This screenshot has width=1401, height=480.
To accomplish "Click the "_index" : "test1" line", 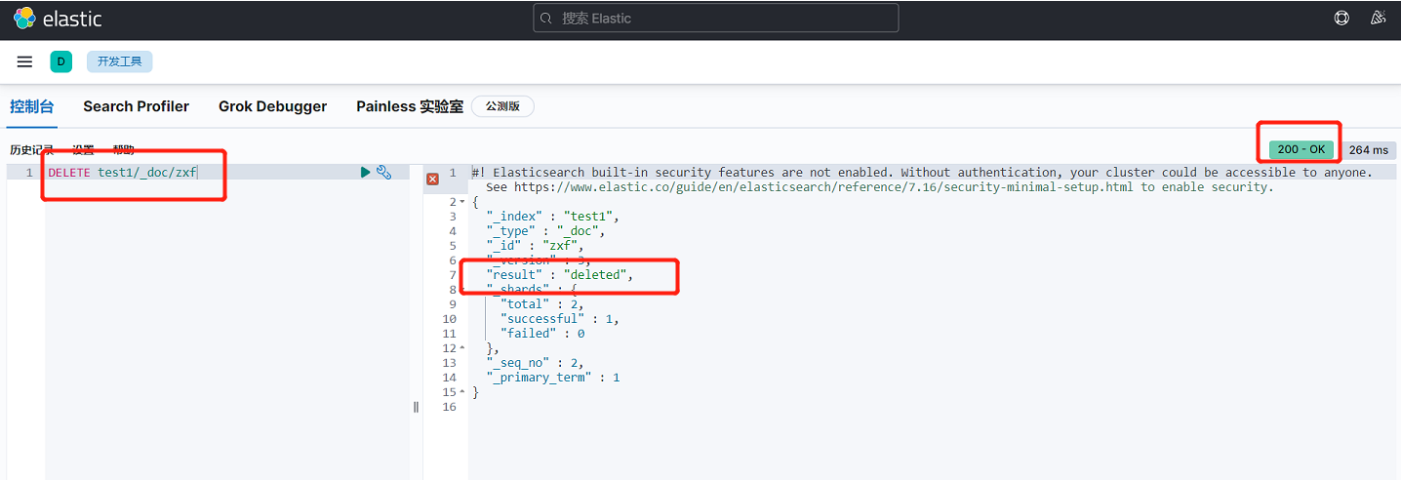I will pos(553,217).
